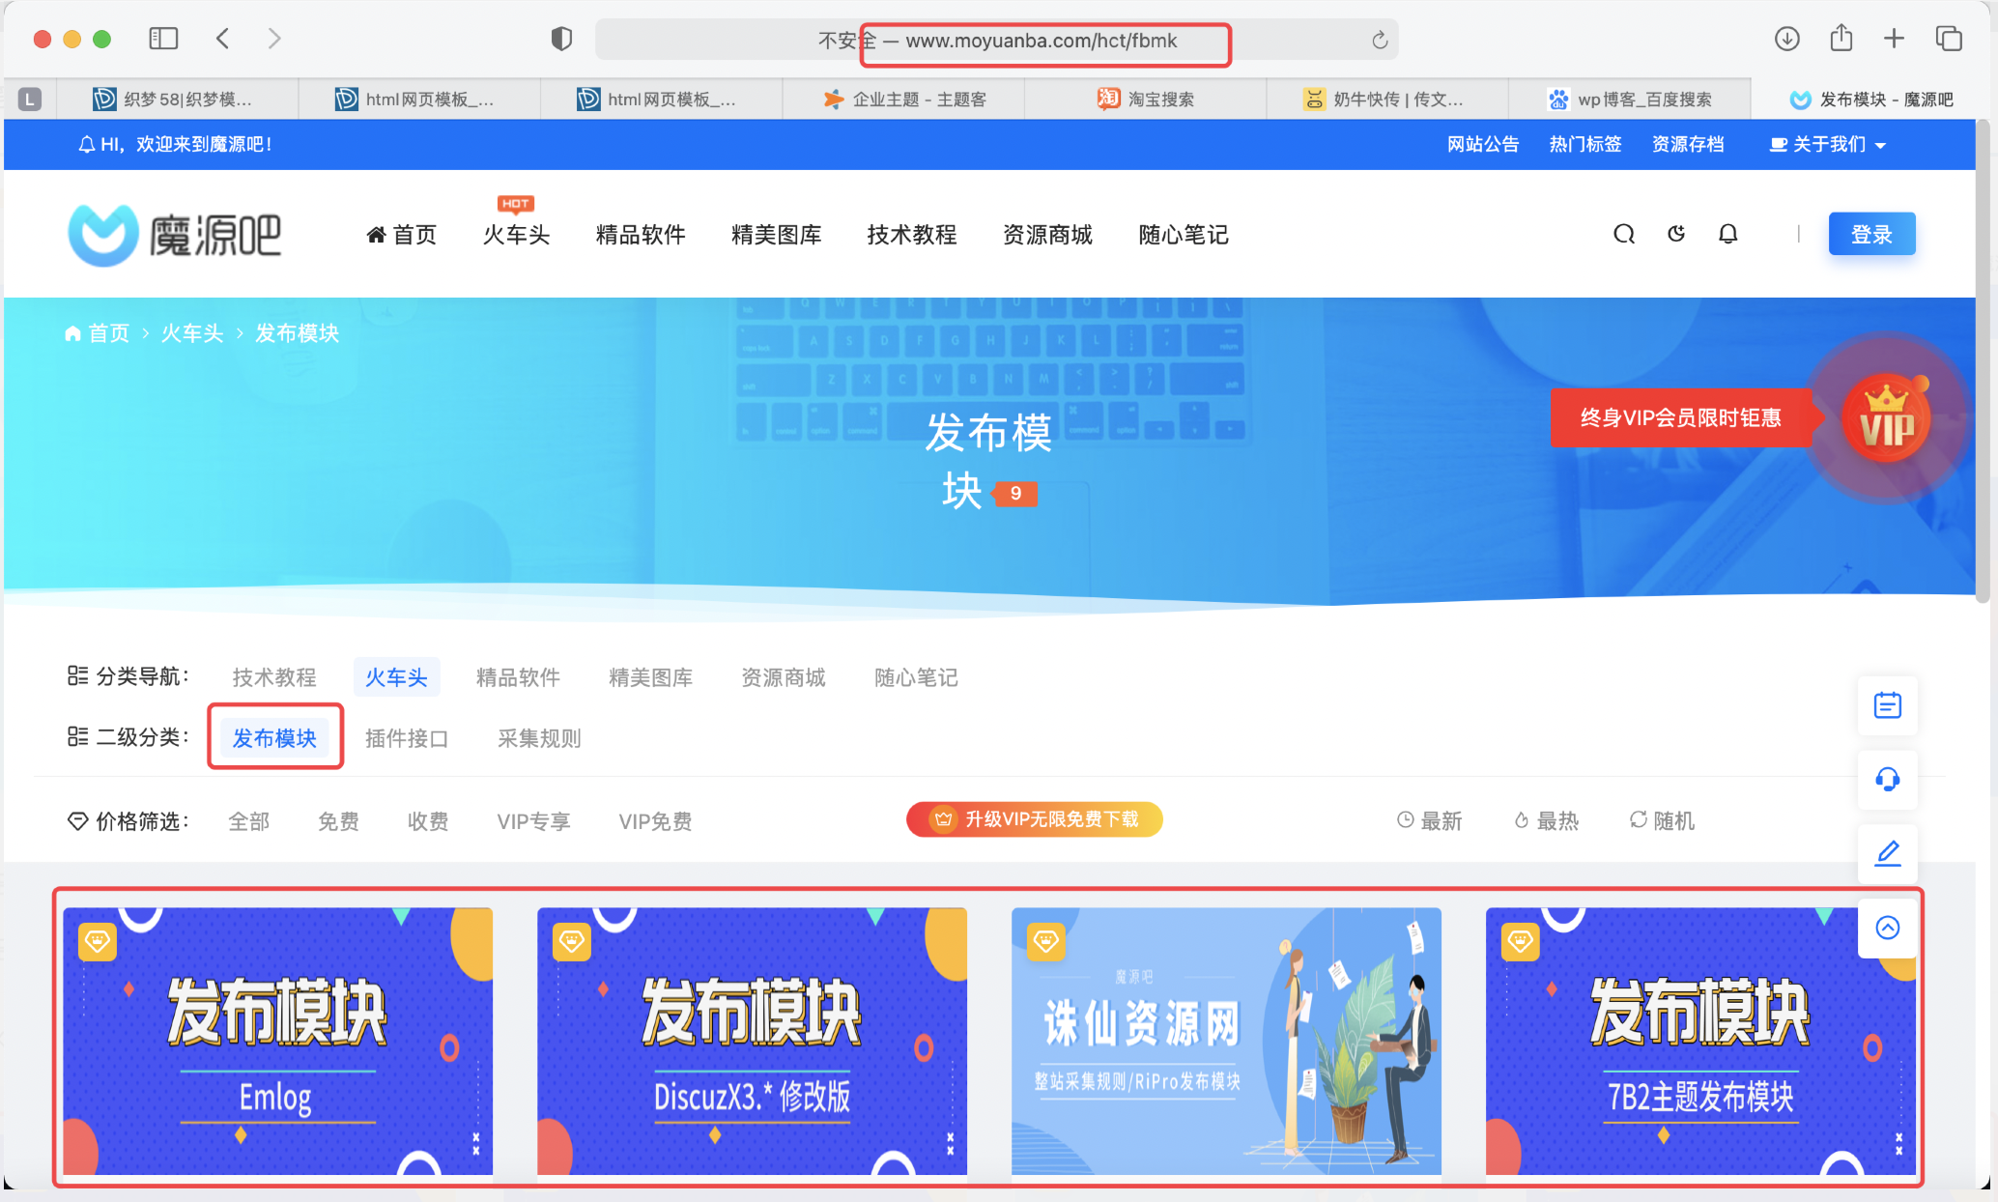
Task: Select 资源商城 category filter
Action: (x=784, y=677)
